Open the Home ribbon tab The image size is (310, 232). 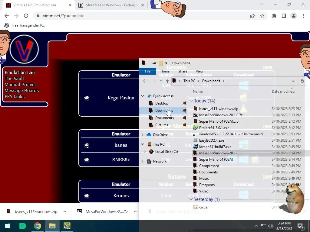(165, 71)
